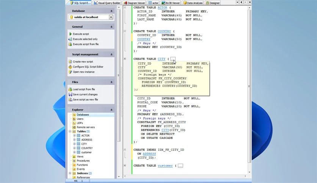317x183 pixels.
Task: Collapse the CREATE TABLE COUNTRY code block
Action: (125, 31)
